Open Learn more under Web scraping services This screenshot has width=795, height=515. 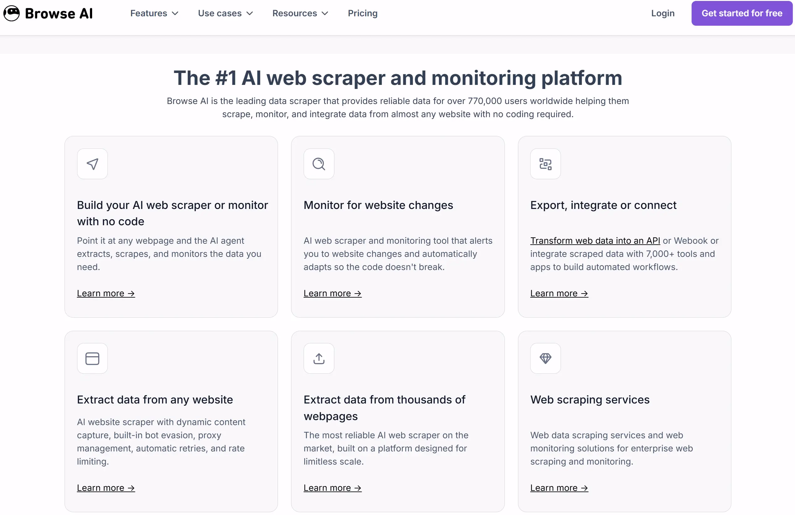pos(559,488)
